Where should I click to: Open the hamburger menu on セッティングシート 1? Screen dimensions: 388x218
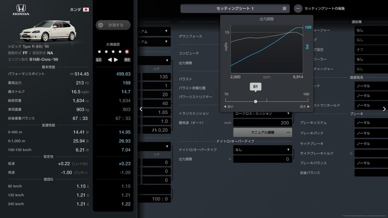point(284,8)
